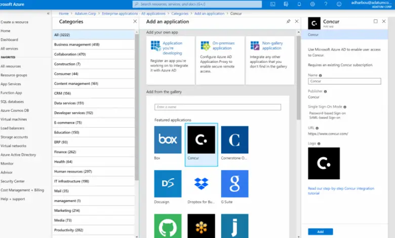The height and width of the screenshot is (238, 395).
Task: Collapse the left navigation sidebar
Action: (x=48, y=13)
